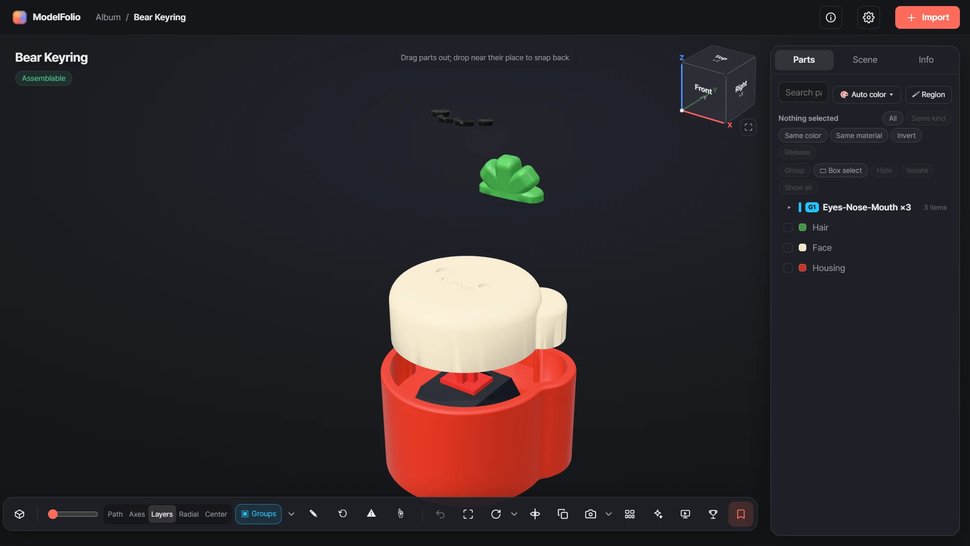The width and height of the screenshot is (970, 546).
Task: Switch to the Scene tab
Action: tap(864, 60)
